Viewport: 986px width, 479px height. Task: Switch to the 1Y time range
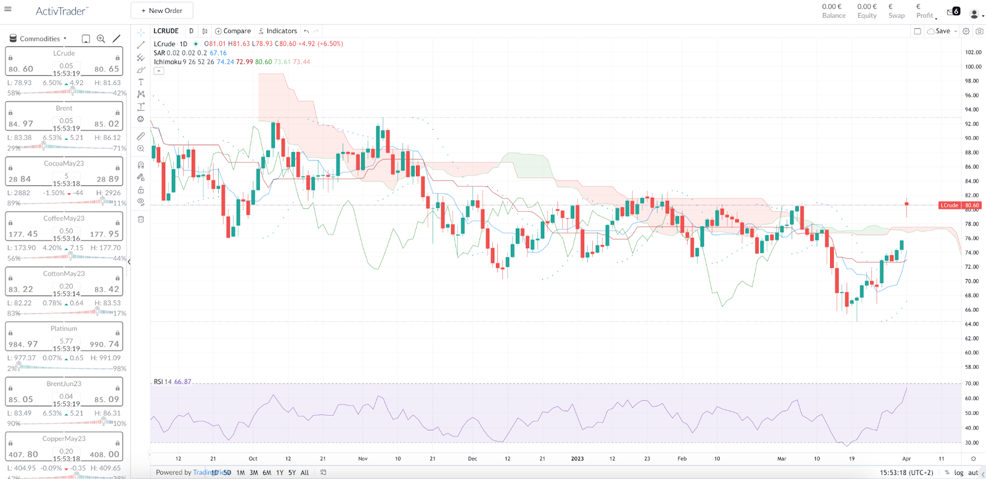(x=280, y=473)
